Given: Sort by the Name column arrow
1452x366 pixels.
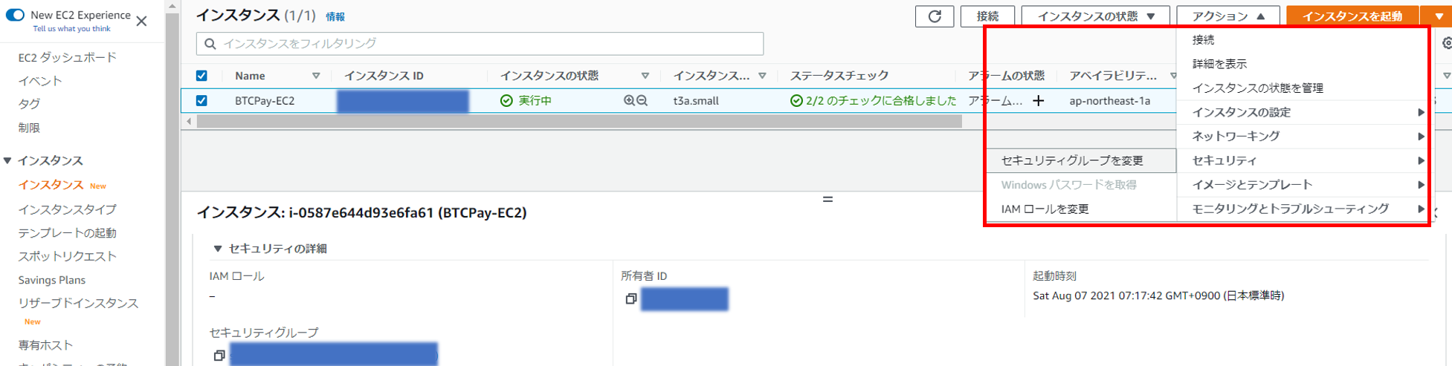Looking at the screenshot, I should tap(316, 76).
